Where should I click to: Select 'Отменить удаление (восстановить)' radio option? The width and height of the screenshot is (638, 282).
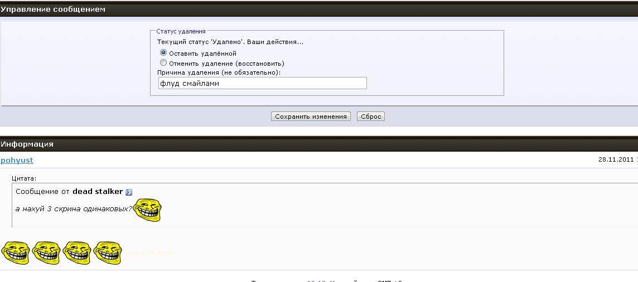tap(163, 63)
